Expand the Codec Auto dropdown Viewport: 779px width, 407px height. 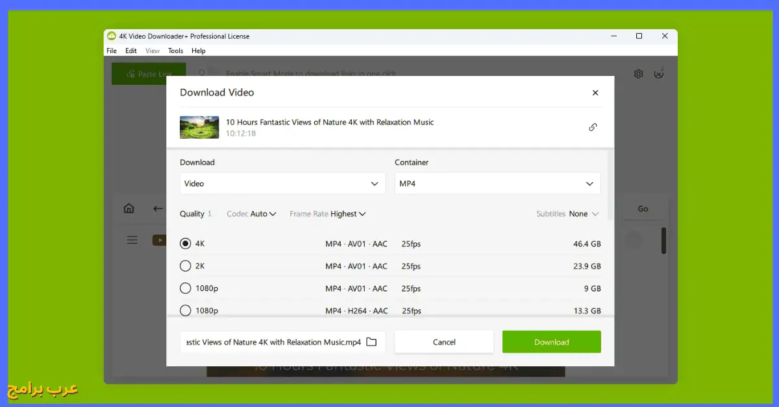(252, 214)
